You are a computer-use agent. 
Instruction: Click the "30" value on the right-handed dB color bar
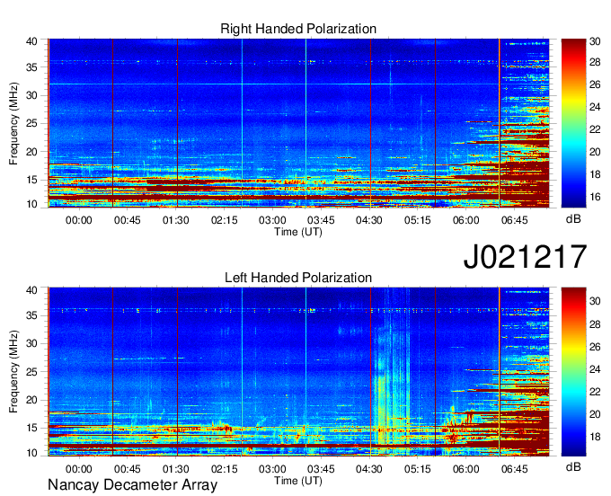595,41
